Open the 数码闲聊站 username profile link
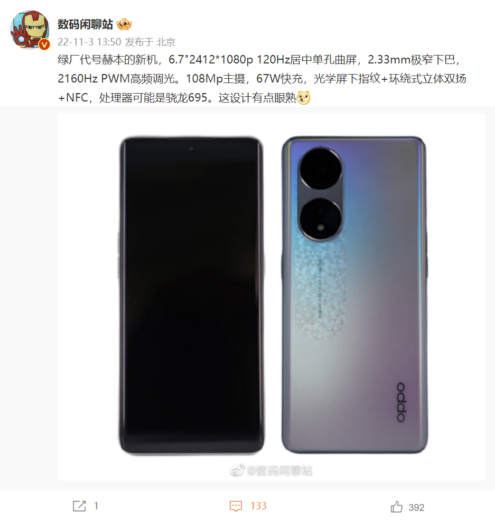The image size is (495, 522). click(x=85, y=24)
